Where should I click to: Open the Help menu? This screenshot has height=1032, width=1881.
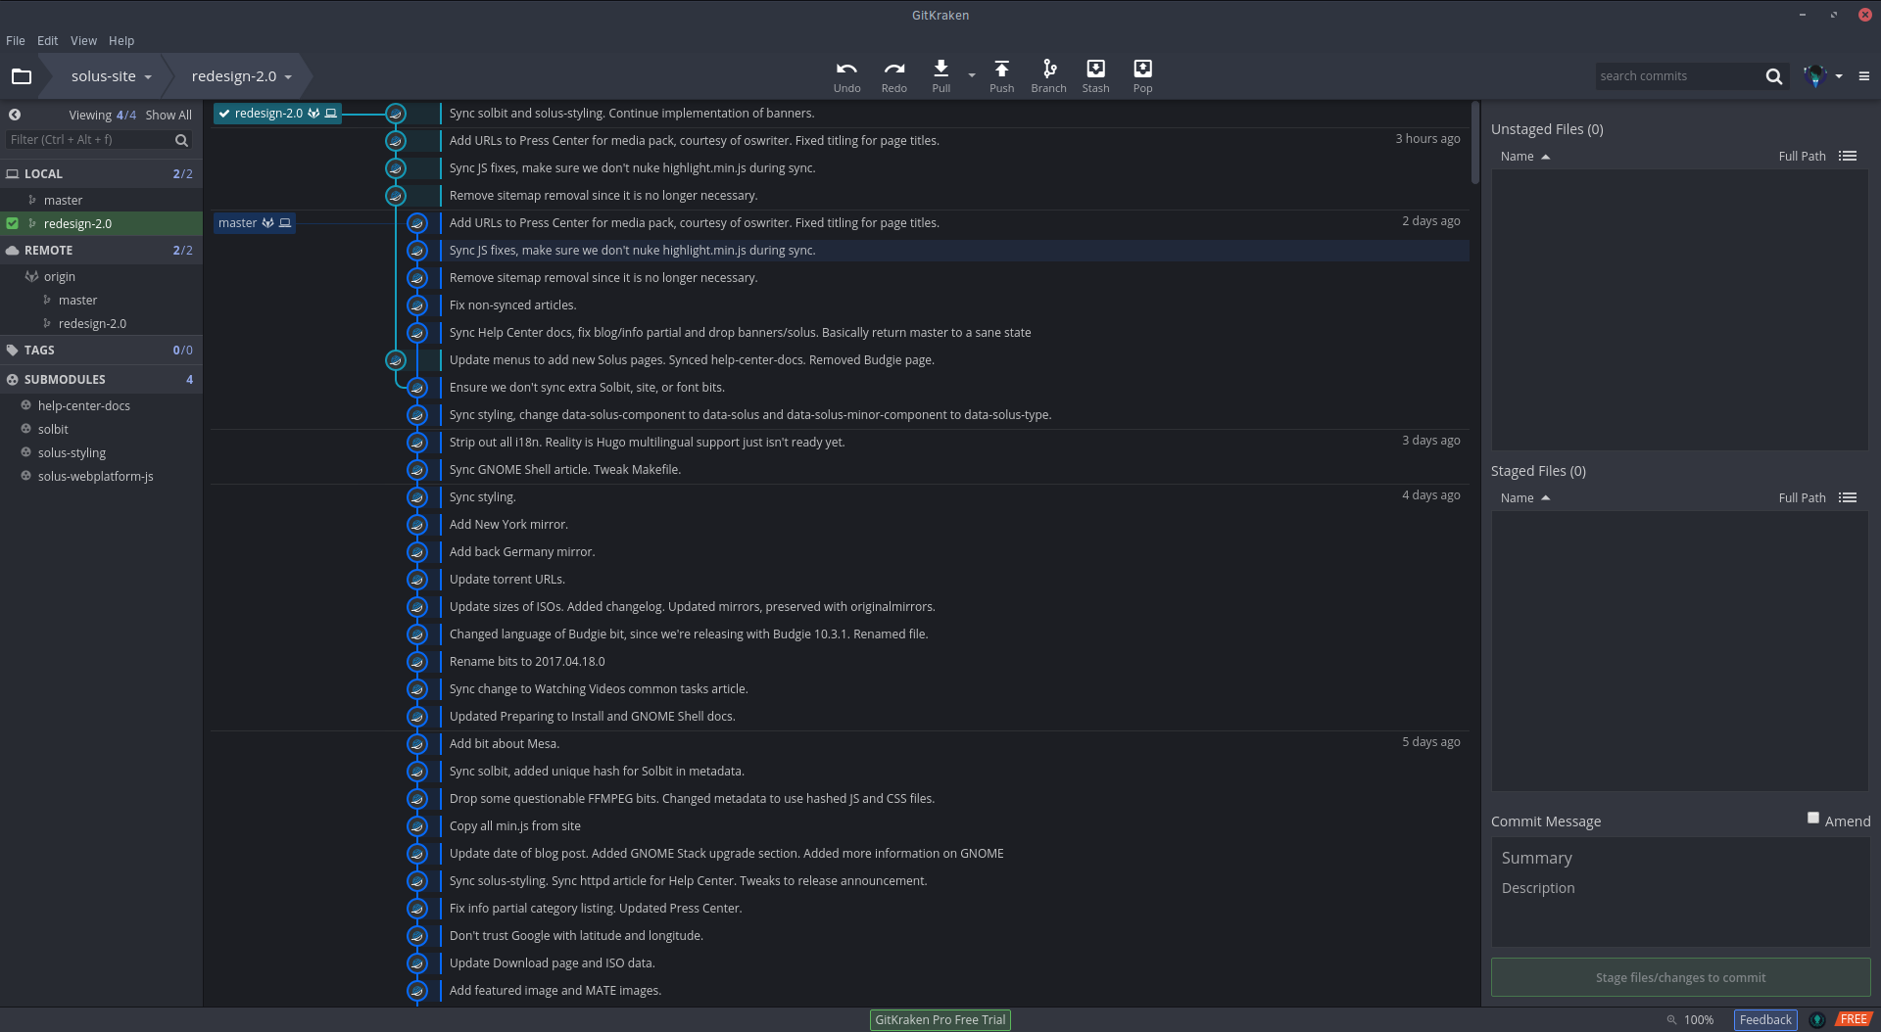[x=121, y=40]
